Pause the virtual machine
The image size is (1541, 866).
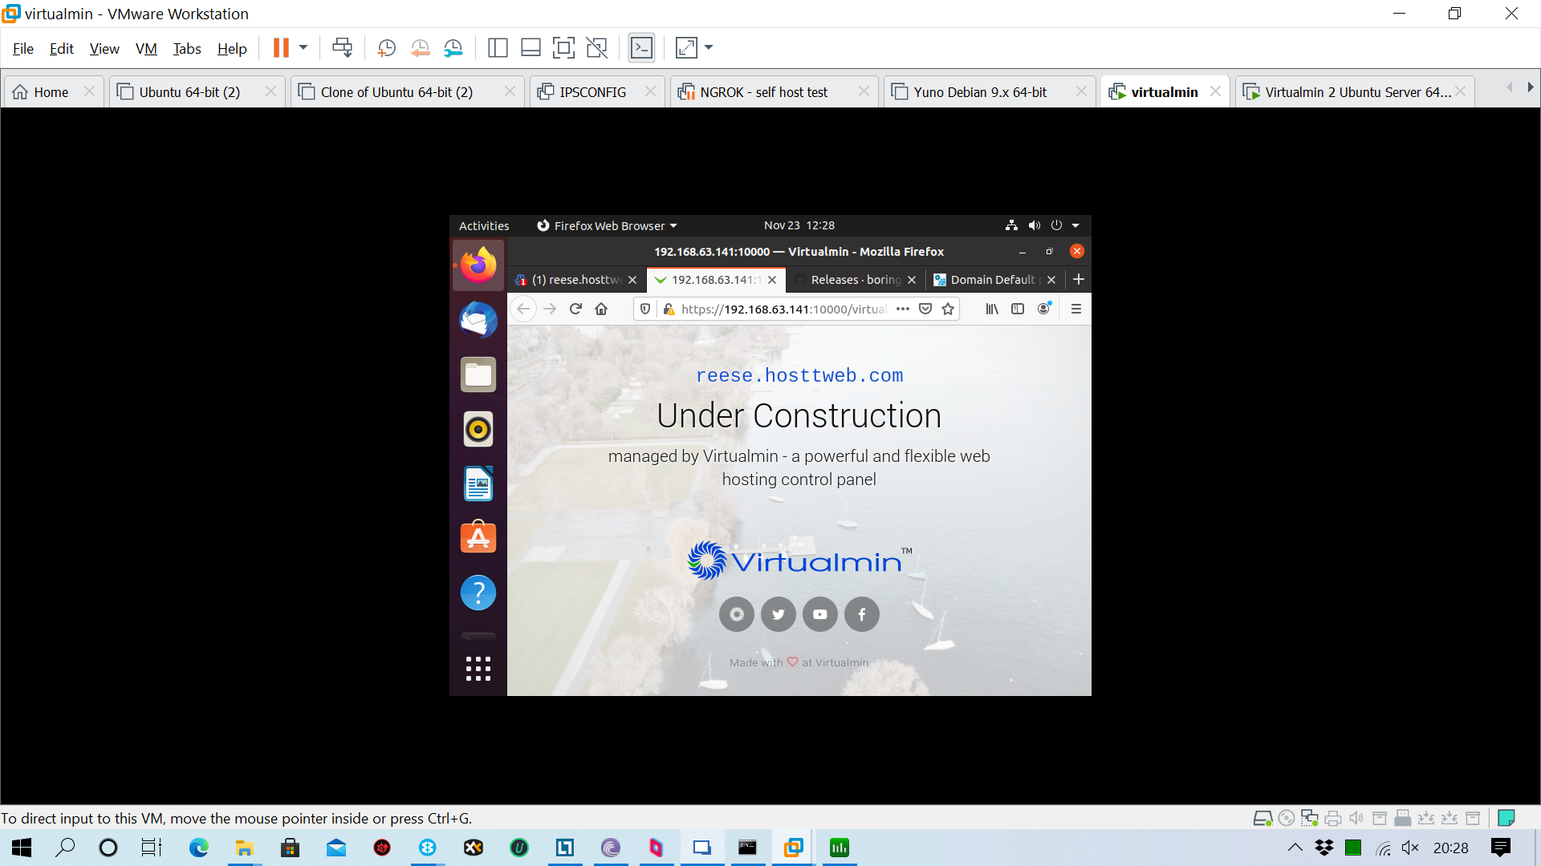280,48
